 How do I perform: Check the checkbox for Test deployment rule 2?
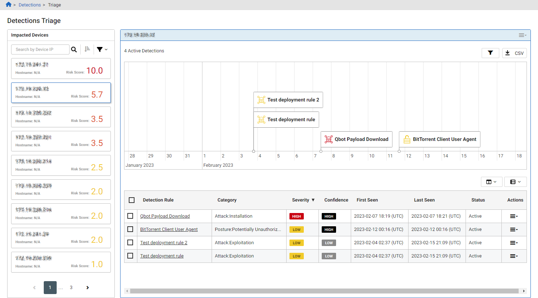point(131,242)
